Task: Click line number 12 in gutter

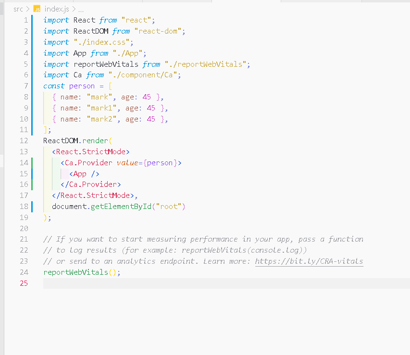Action: (24, 141)
